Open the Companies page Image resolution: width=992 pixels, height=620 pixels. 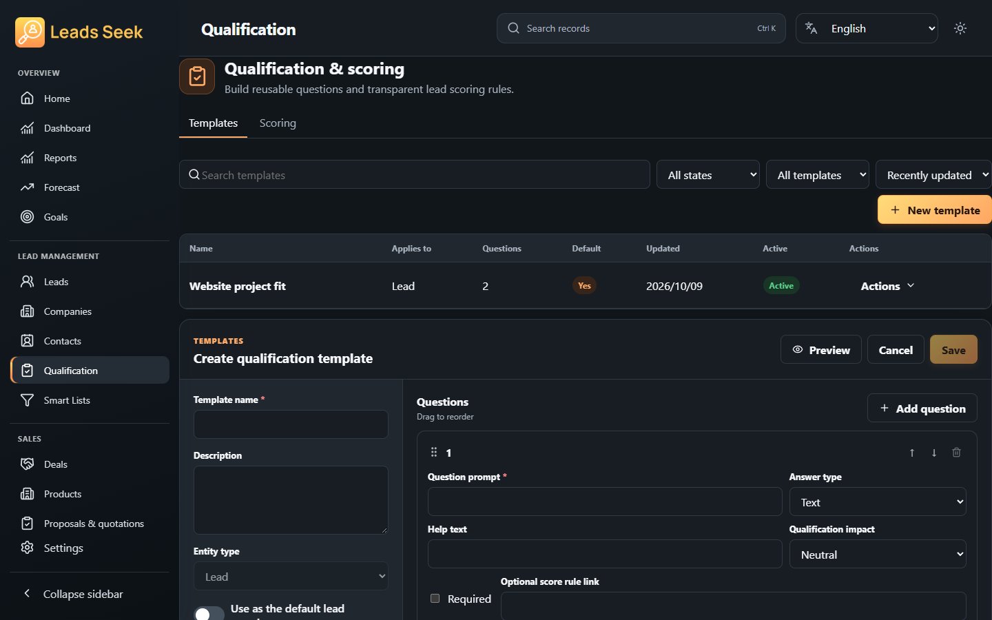(90, 311)
